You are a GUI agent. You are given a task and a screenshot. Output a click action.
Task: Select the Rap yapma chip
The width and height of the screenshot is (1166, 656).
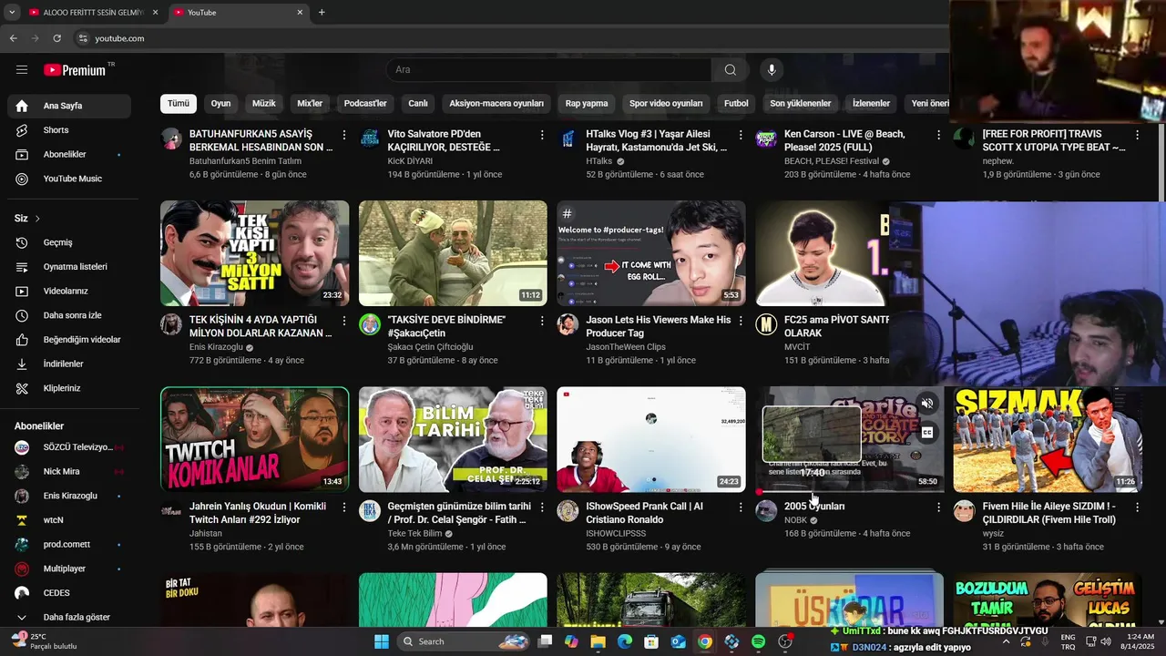click(x=587, y=103)
